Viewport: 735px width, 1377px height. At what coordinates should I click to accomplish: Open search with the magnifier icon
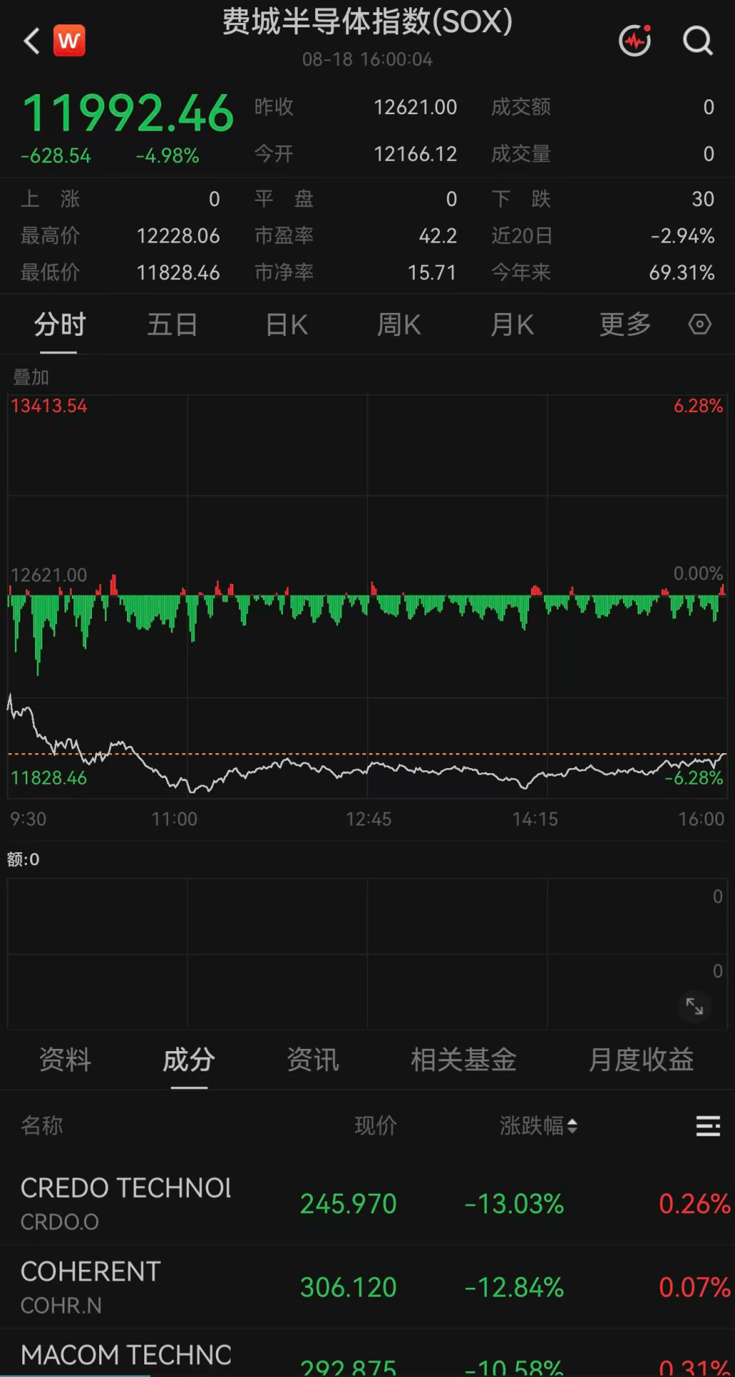(698, 41)
